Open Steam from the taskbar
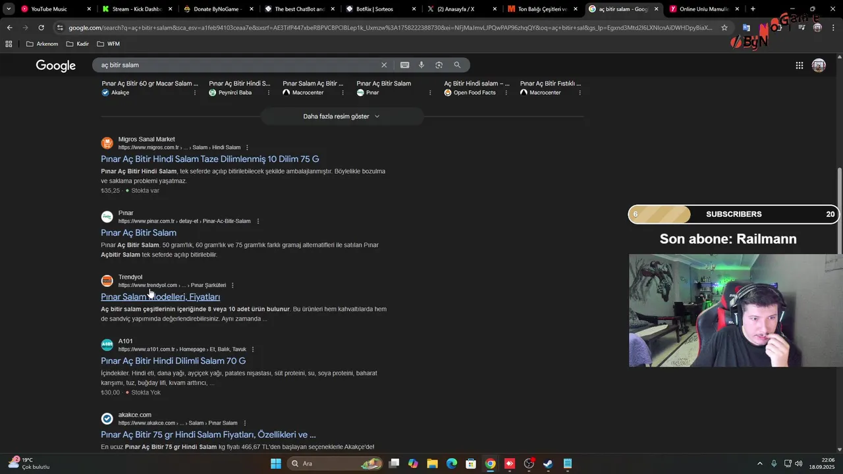The width and height of the screenshot is (843, 474). (x=548, y=463)
